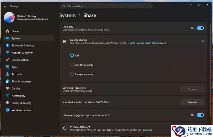Click the device discoverable as Win11-Dev text
Viewport: 213px width, 137px height.
86,102
